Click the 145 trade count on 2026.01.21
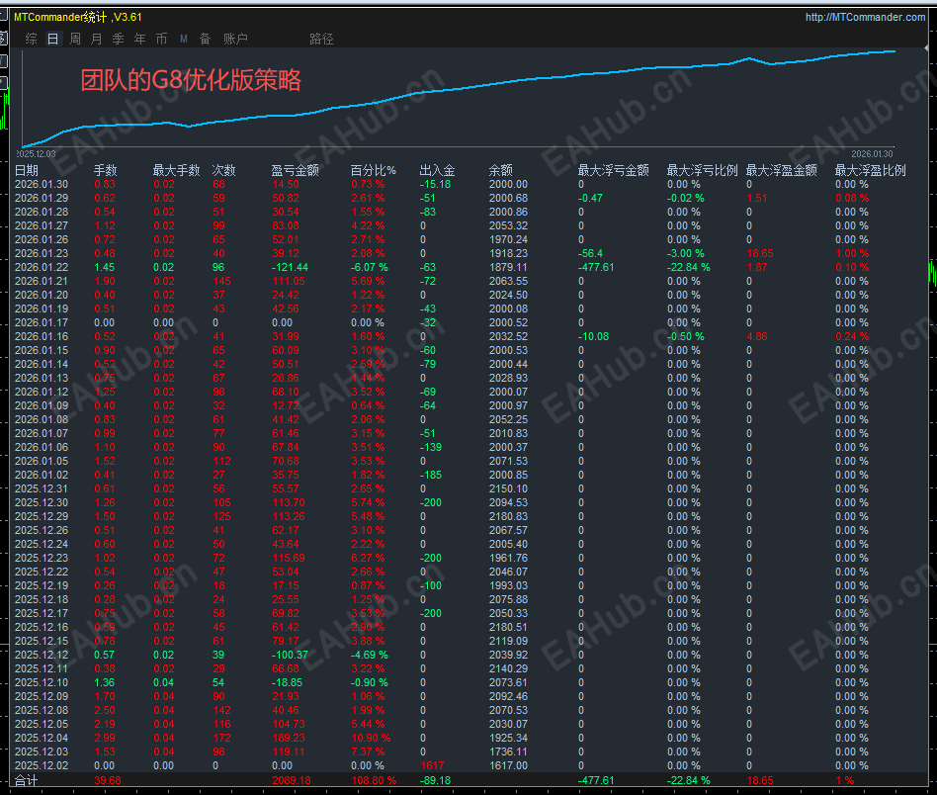Image resolution: width=937 pixels, height=795 pixels. coord(221,281)
